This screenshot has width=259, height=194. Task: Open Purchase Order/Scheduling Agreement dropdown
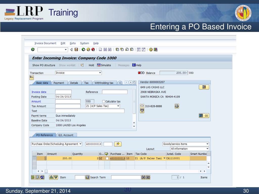coord(80,144)
